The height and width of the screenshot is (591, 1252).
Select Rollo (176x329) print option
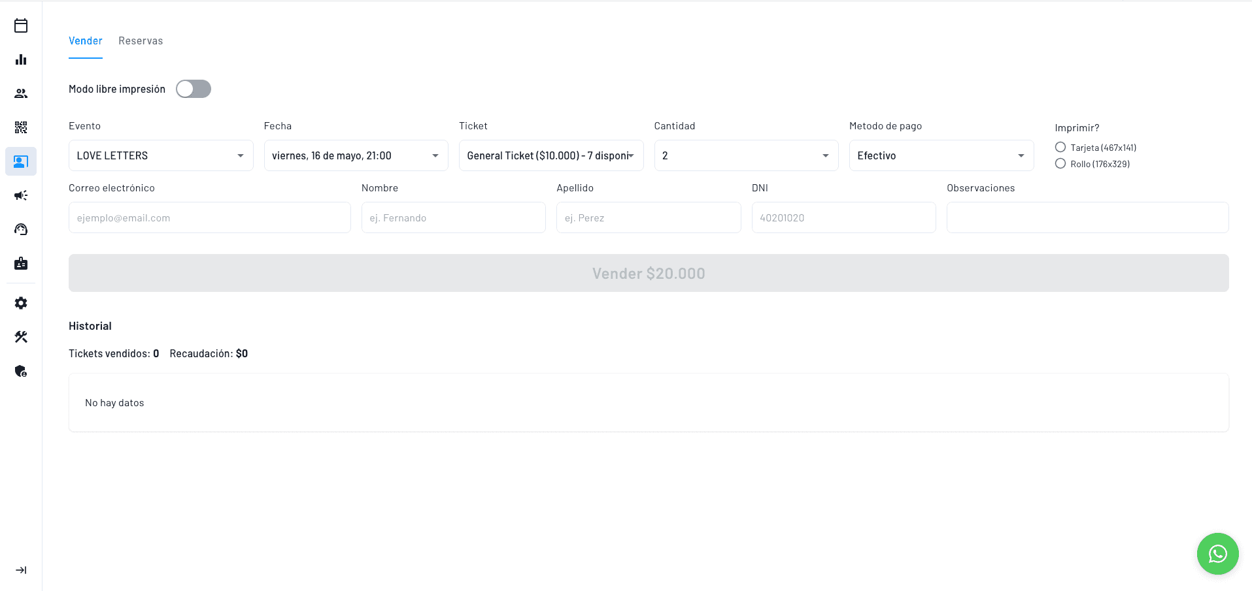[x=1060, y=164]
